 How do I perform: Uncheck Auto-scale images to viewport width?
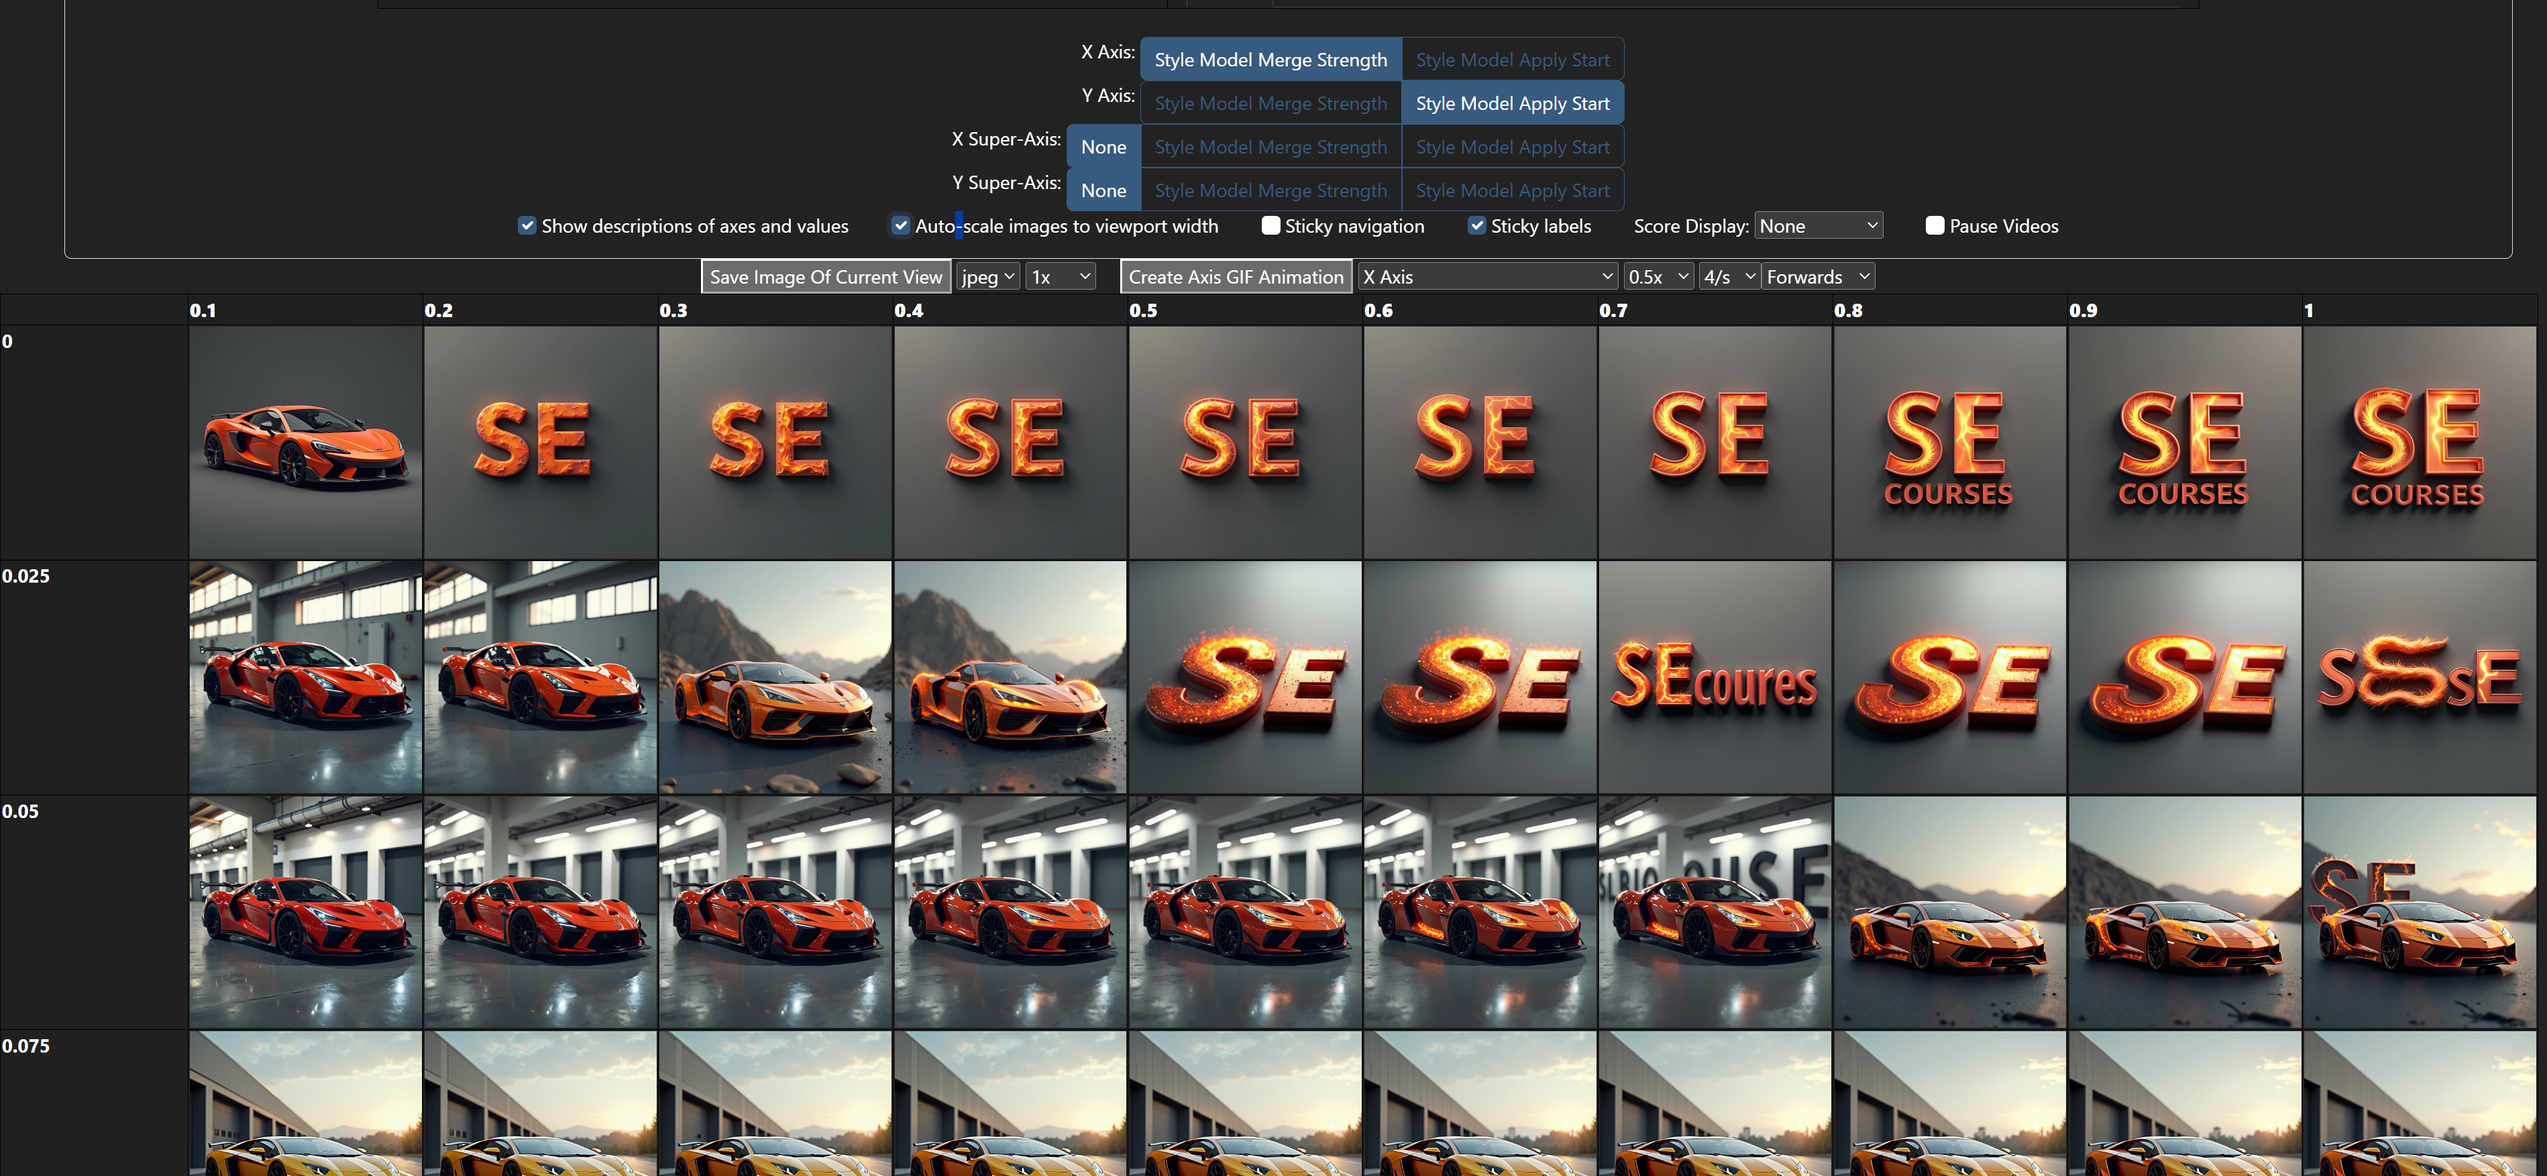pyautogui.click(x=900, y=227)
